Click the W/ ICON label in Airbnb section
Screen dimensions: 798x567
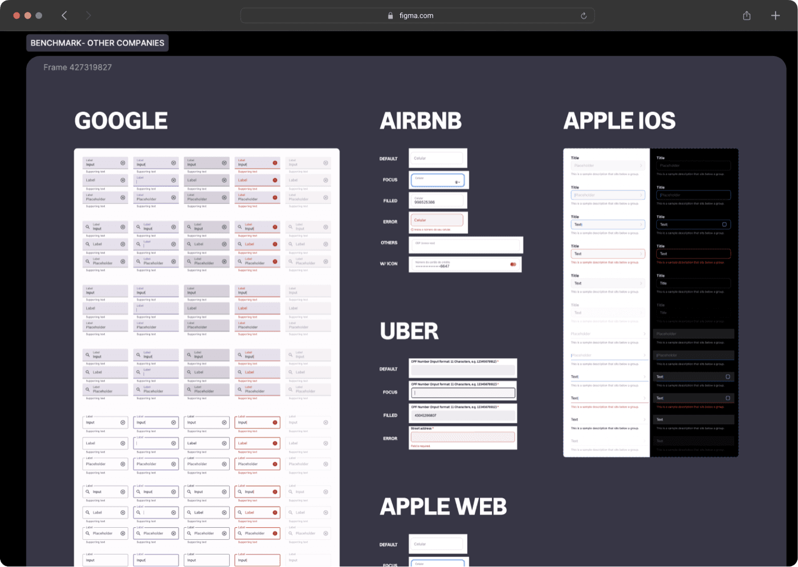tap(389, 264)
